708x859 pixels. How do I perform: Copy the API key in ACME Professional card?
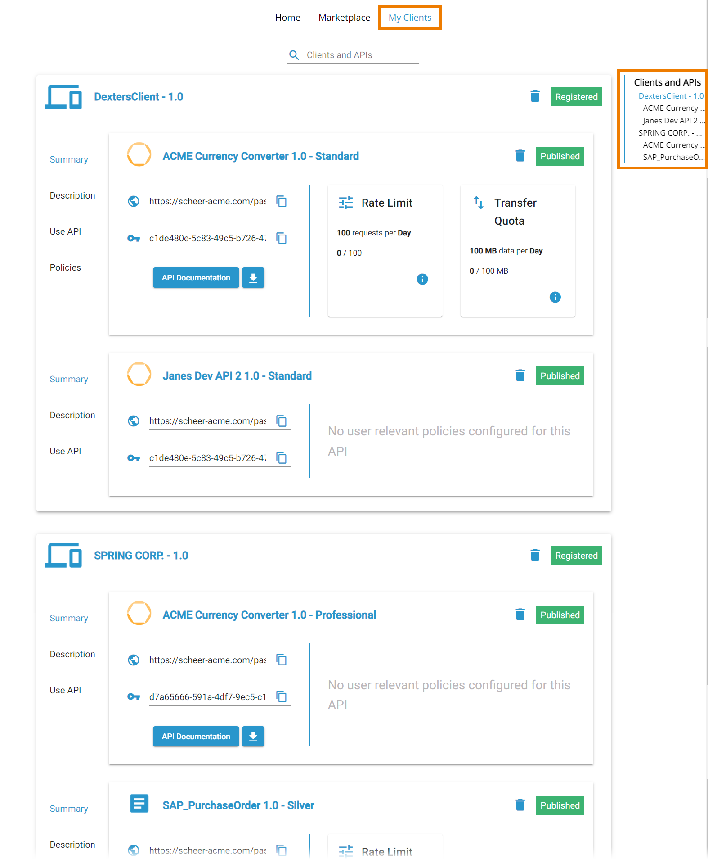pos(282,697)
